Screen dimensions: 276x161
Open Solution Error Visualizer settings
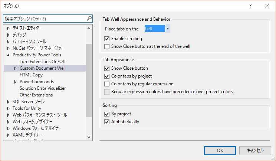43,88
